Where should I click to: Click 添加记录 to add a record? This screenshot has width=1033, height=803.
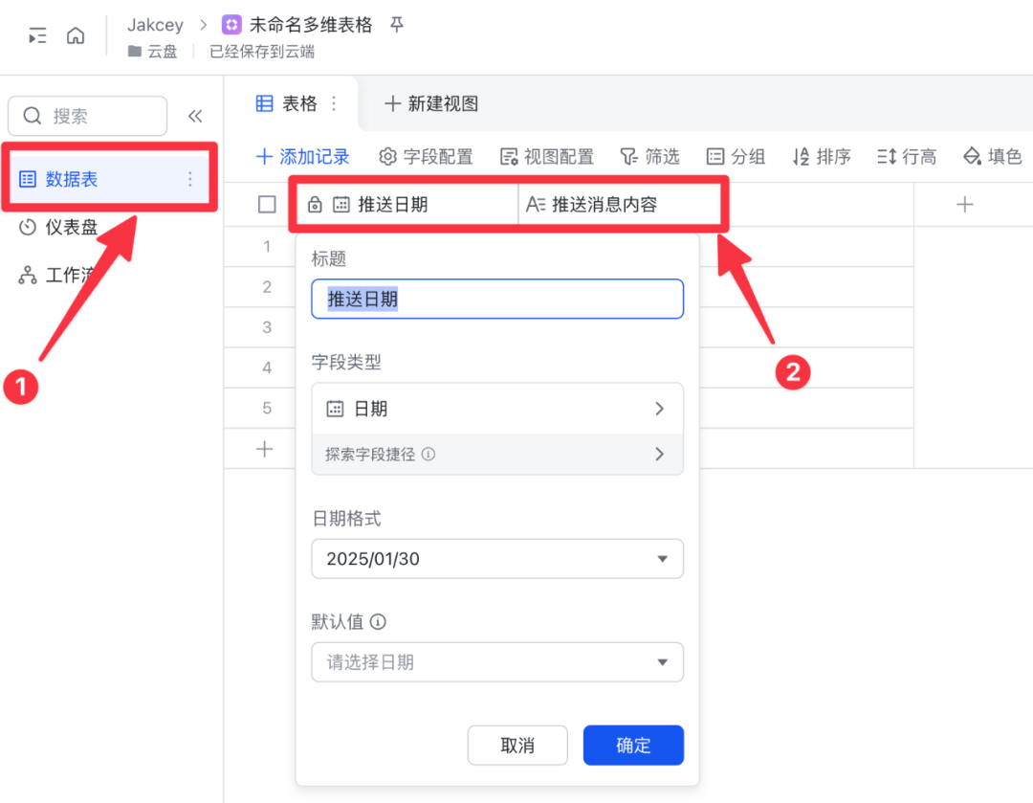pos(303,156)
